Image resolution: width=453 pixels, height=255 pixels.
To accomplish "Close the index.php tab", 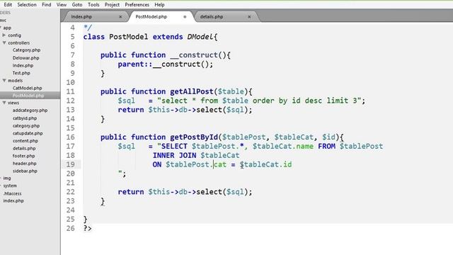I will point(120,17).
